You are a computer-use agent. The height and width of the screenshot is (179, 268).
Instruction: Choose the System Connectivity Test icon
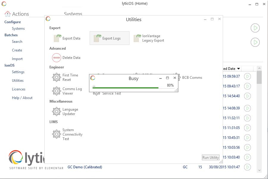(57, 134)
